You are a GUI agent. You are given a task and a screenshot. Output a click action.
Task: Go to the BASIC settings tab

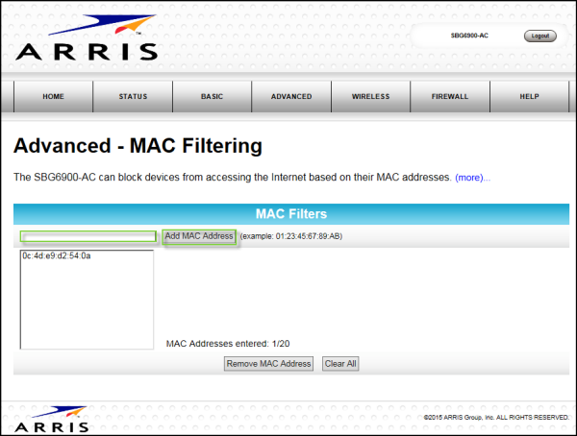click(x=212, y=97)
